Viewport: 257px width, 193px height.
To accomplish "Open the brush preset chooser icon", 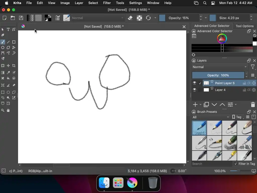I will tap(67, 18).
